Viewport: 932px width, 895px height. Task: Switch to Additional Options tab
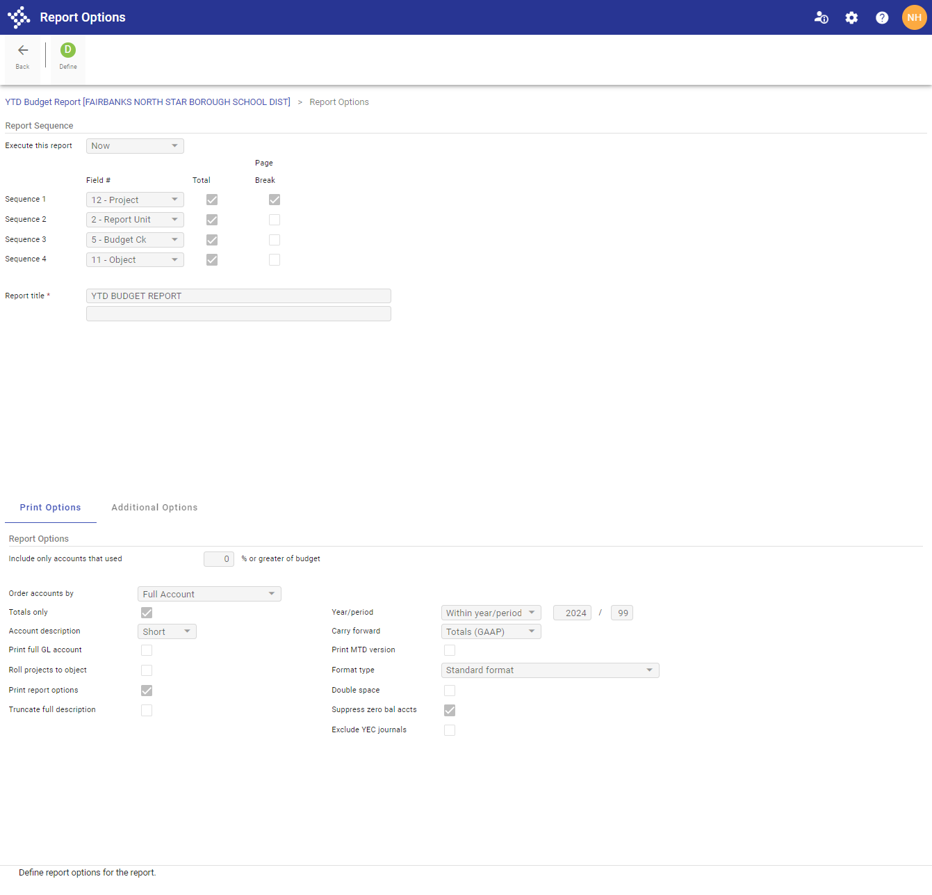pos(154,508)
